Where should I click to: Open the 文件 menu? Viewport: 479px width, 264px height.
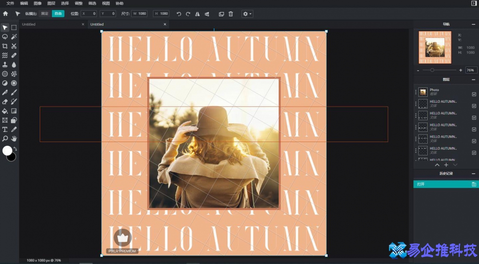pos(10,3)
